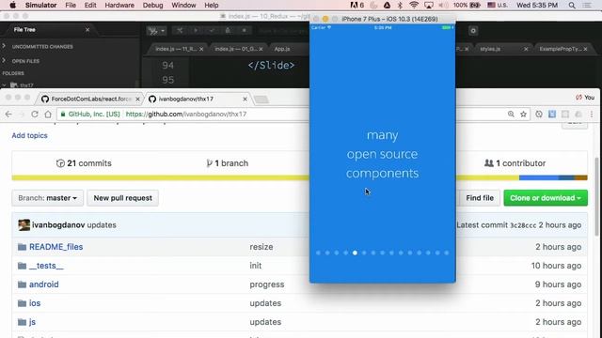Click the browser back arrow
This screenshot has width=602, height=338.
(8, 115)
